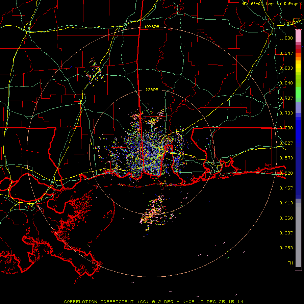Click the 0.253 legend value
The image size is (304, 304).
286,248
